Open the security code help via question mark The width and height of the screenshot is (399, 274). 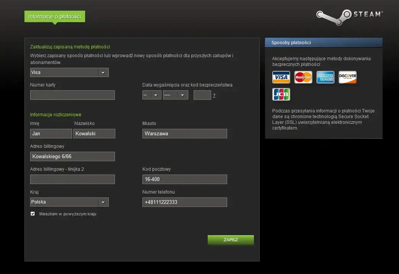(x=214, y=95)
